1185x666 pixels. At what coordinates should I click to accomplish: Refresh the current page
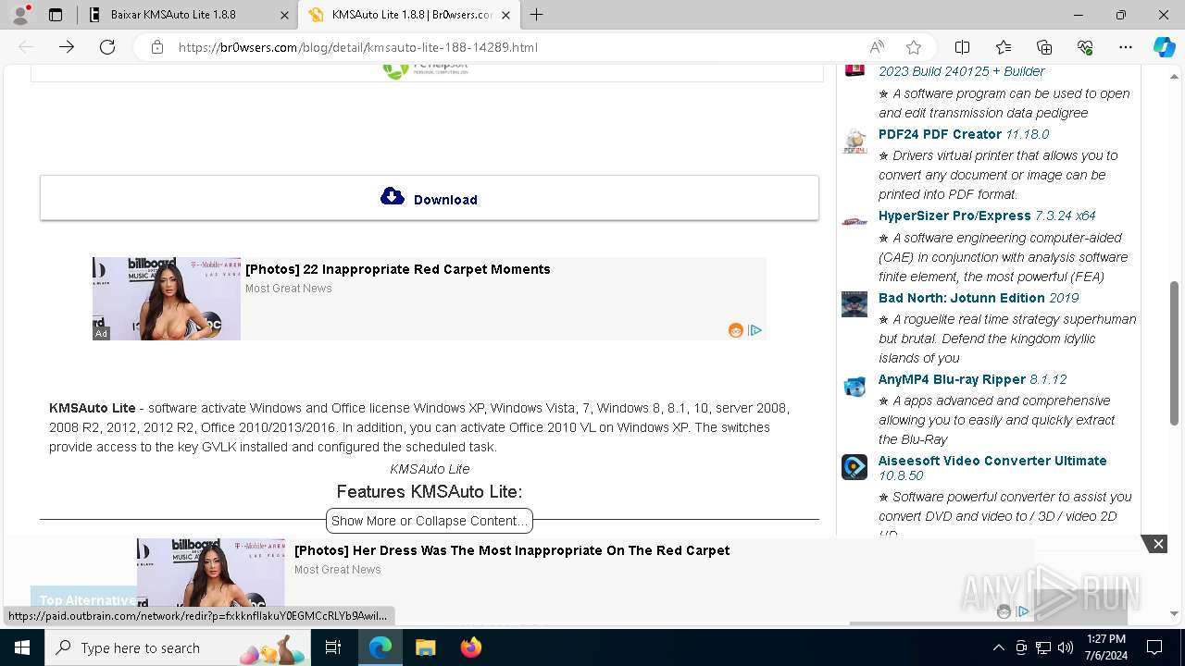pyautogui.click(x=107, y=47)
